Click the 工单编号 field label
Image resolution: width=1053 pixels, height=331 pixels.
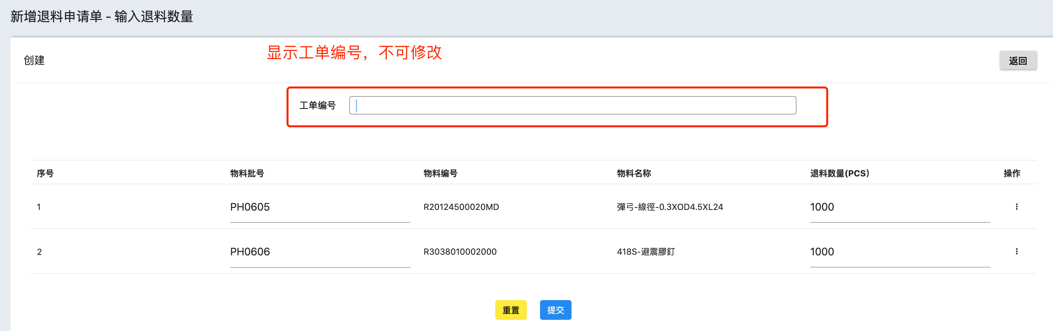[x=318, y=105]
